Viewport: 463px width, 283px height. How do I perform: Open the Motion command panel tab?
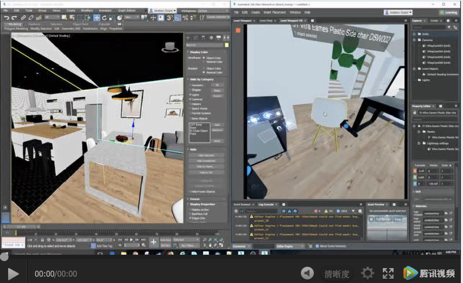[211, 38]
